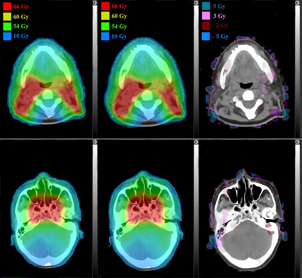
Task: Click '10 Gy' label in top-left legend
Action: point(21,36)
